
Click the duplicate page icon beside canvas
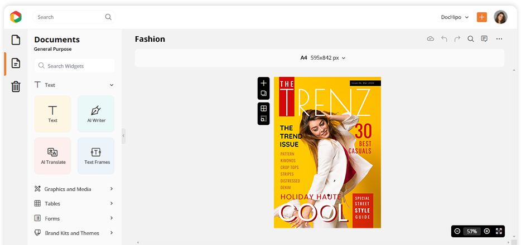[263, 94]
